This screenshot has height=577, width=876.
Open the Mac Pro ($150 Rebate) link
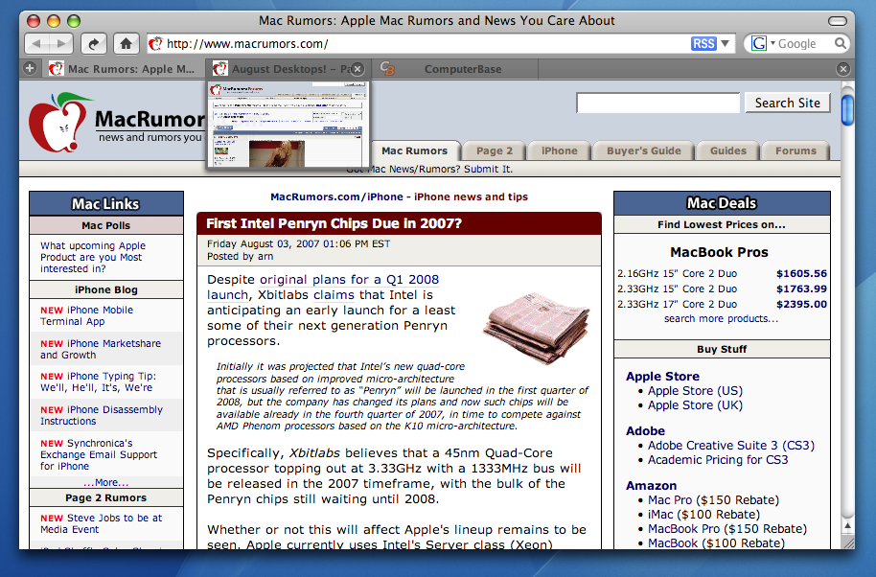coord(713,500)
